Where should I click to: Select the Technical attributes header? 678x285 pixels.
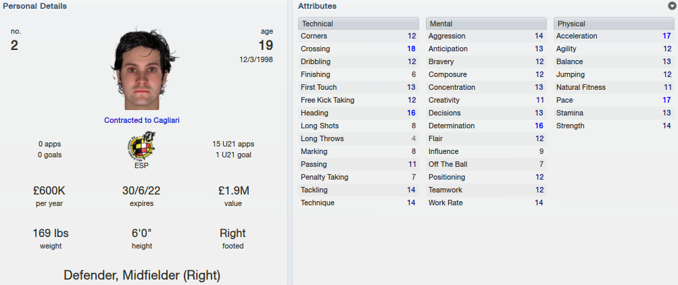[x=358, y=24]
